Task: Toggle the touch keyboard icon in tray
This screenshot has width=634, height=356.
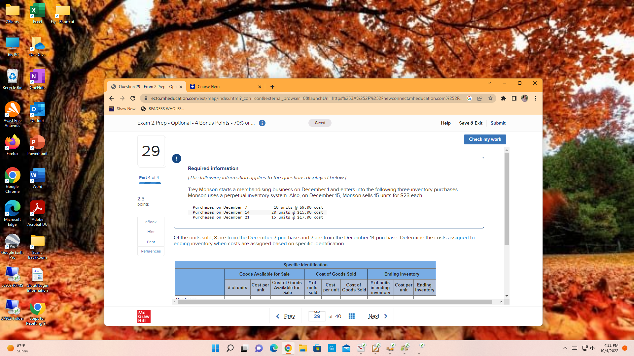Action: point(575,348)
